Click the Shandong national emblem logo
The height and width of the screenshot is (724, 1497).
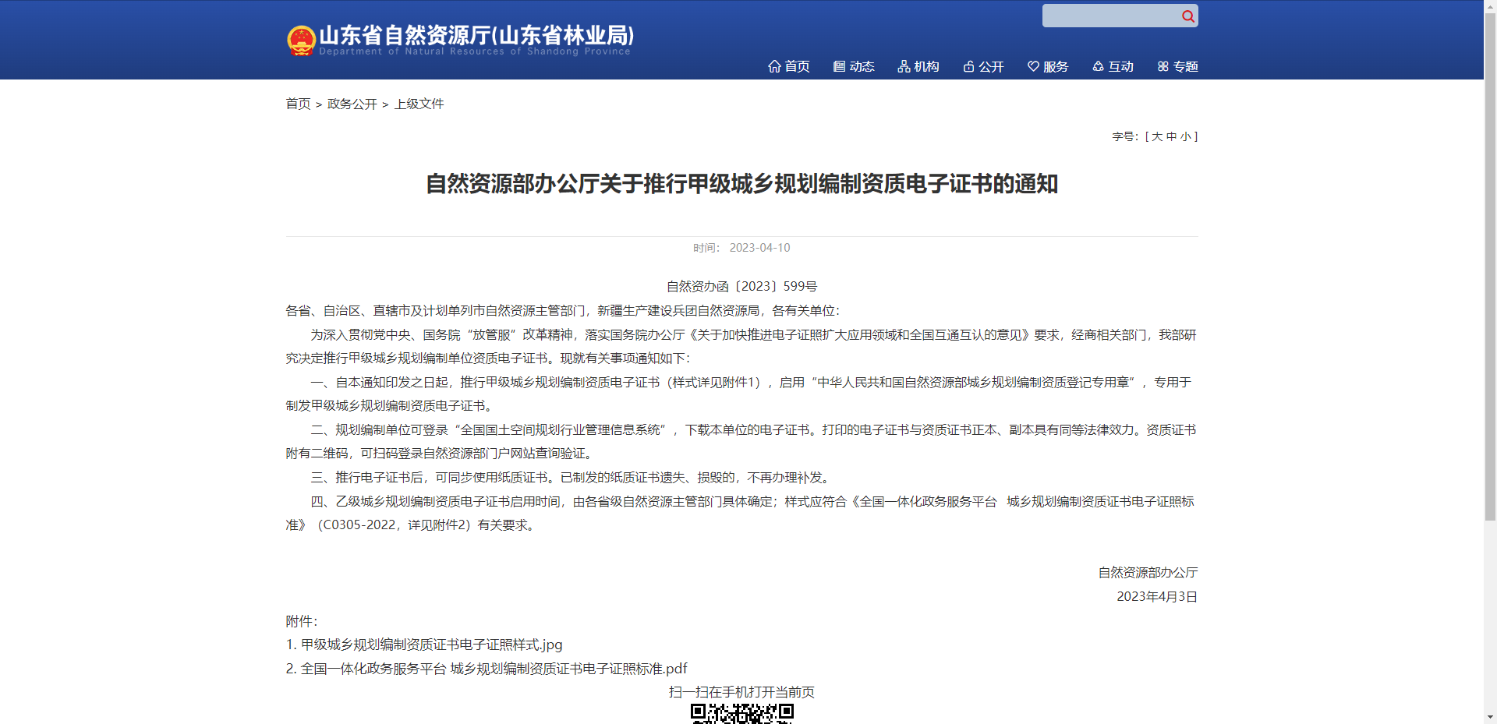point(301,41)
